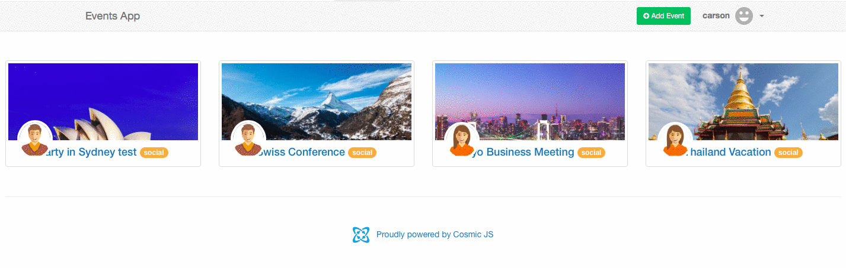Click the host avatar on Tokyo meeting
This screenshot has height=268, width=846.
462,139
